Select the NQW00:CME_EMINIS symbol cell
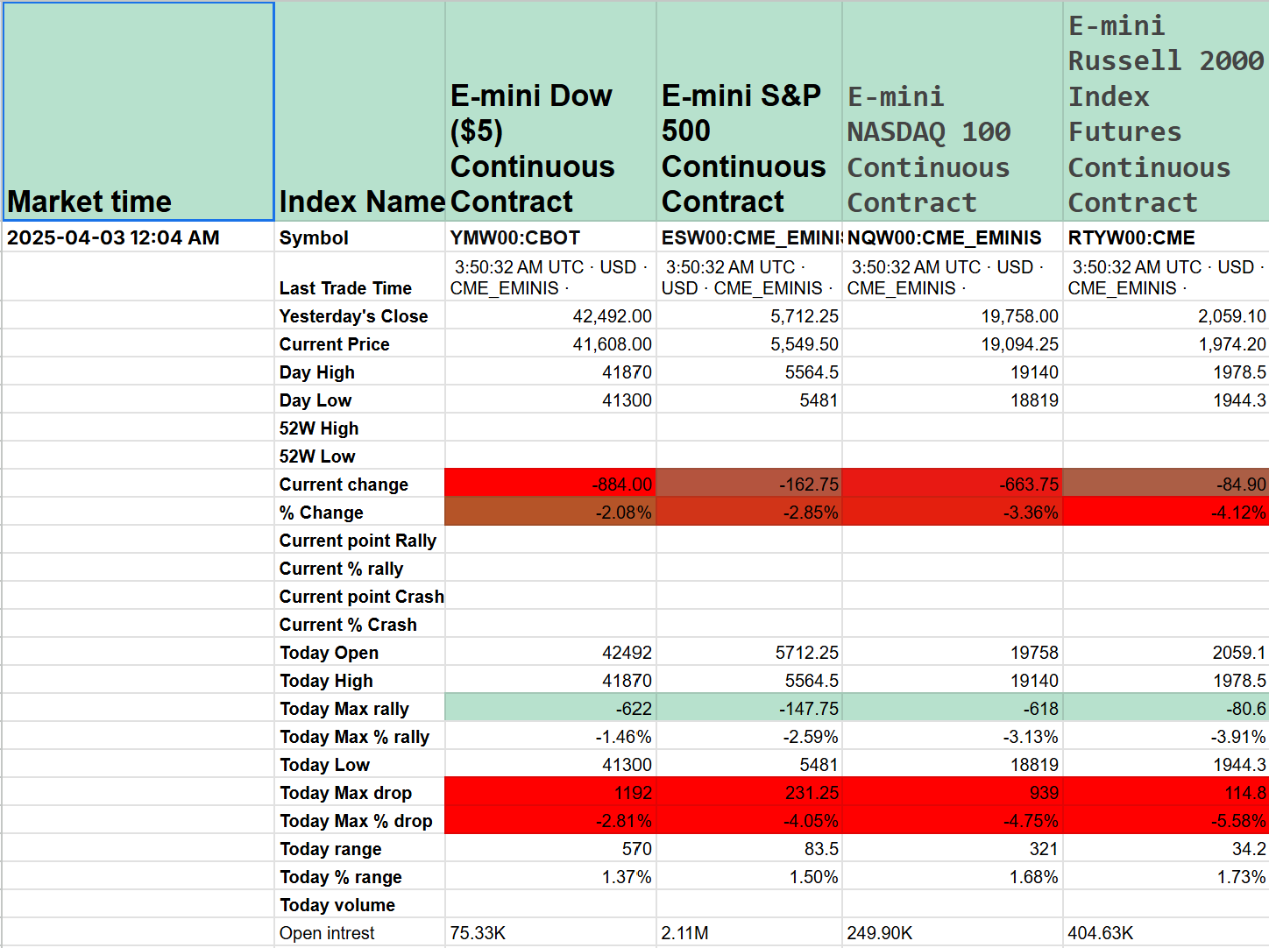Screen dimensions: 1269x948 [953, 237]
